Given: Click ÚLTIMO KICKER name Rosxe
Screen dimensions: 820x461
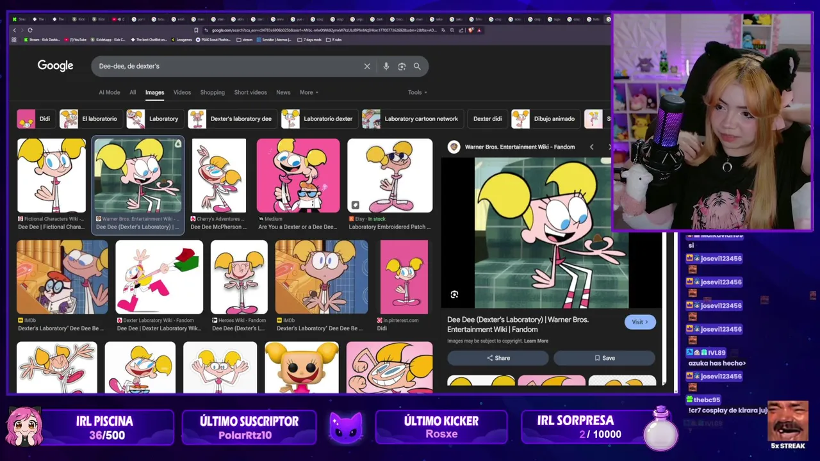Looking at the screenshot, I should 441,434.
